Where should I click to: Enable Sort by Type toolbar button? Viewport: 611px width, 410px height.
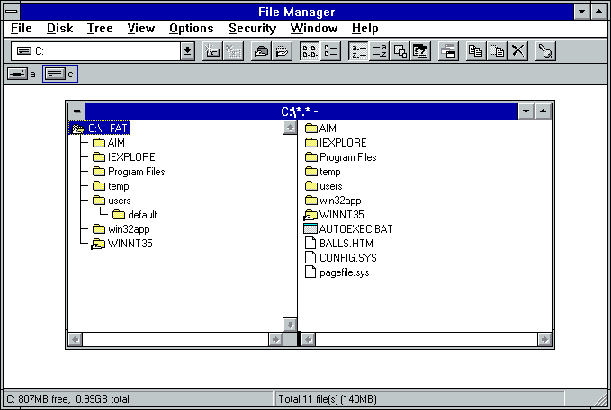click(x=380, y=51)
